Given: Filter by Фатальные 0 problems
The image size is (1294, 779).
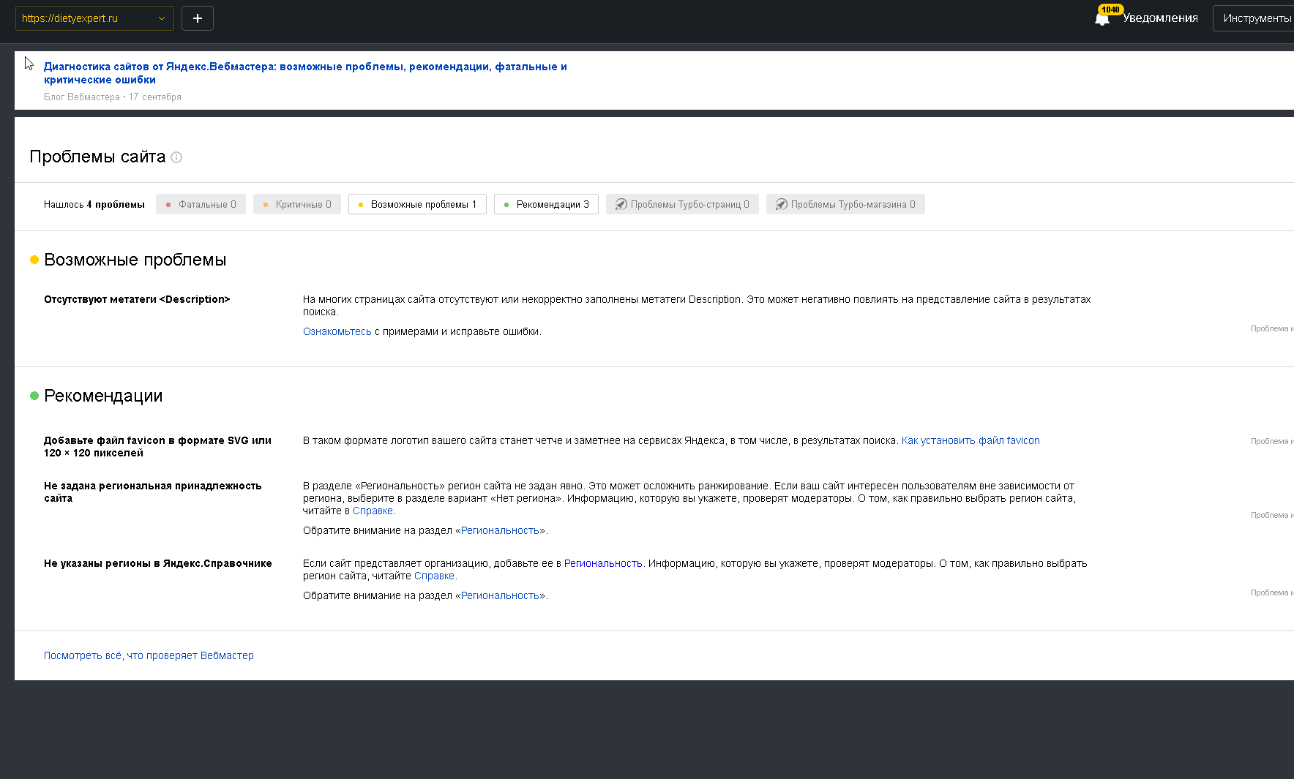Looking at the screenshot, I should (x=201, y=204).
